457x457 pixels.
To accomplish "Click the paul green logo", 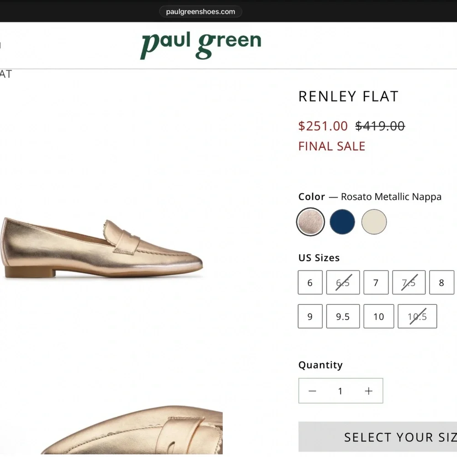I will (x=201, y=45).
